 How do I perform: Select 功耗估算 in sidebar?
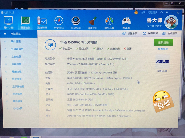[x=18, y=108]
